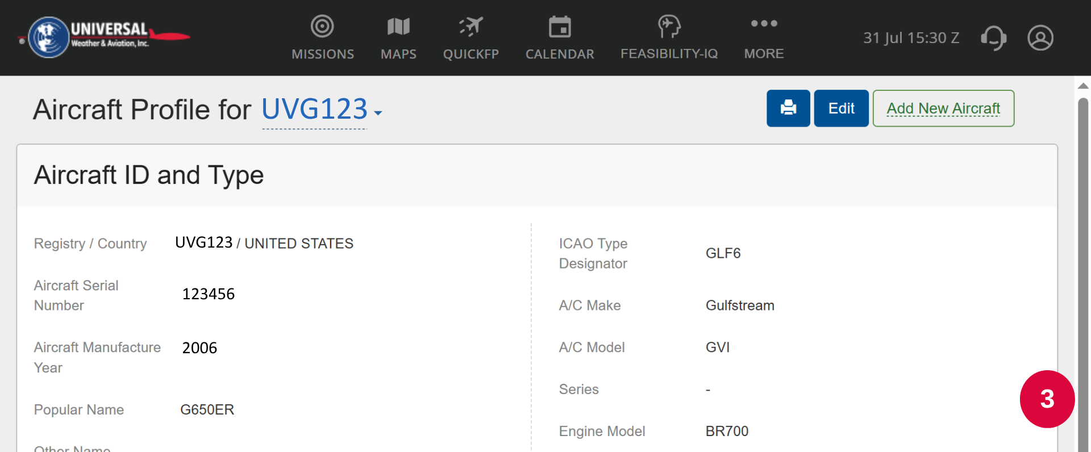
Task: Click the serial number value 123456
Action: [x=208, y=294]
